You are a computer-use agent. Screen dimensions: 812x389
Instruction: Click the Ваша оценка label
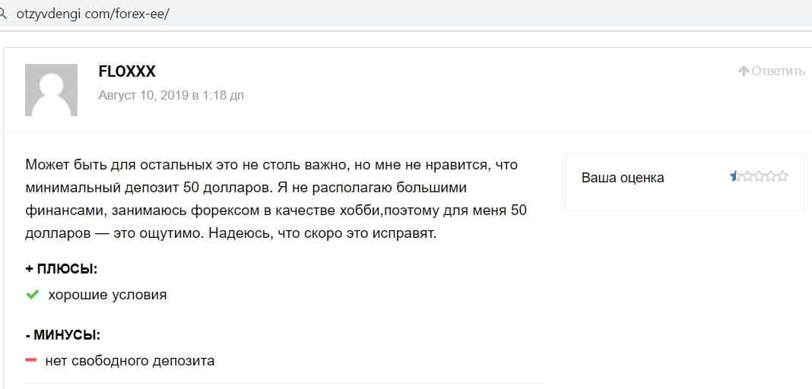click(x=622, y=178)
